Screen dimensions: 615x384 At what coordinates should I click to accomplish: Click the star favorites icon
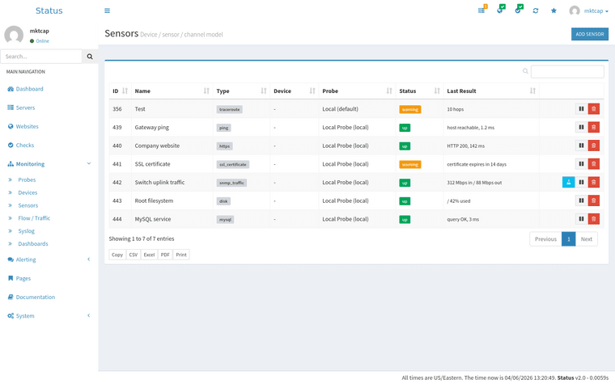(x=553, y=11)
